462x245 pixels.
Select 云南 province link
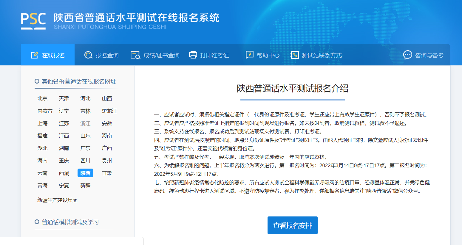(42, 173)
